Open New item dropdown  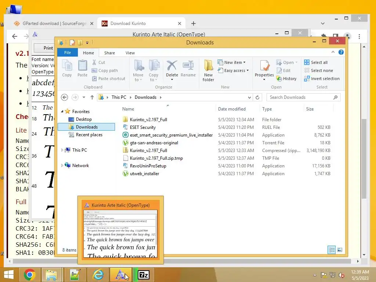232,62
